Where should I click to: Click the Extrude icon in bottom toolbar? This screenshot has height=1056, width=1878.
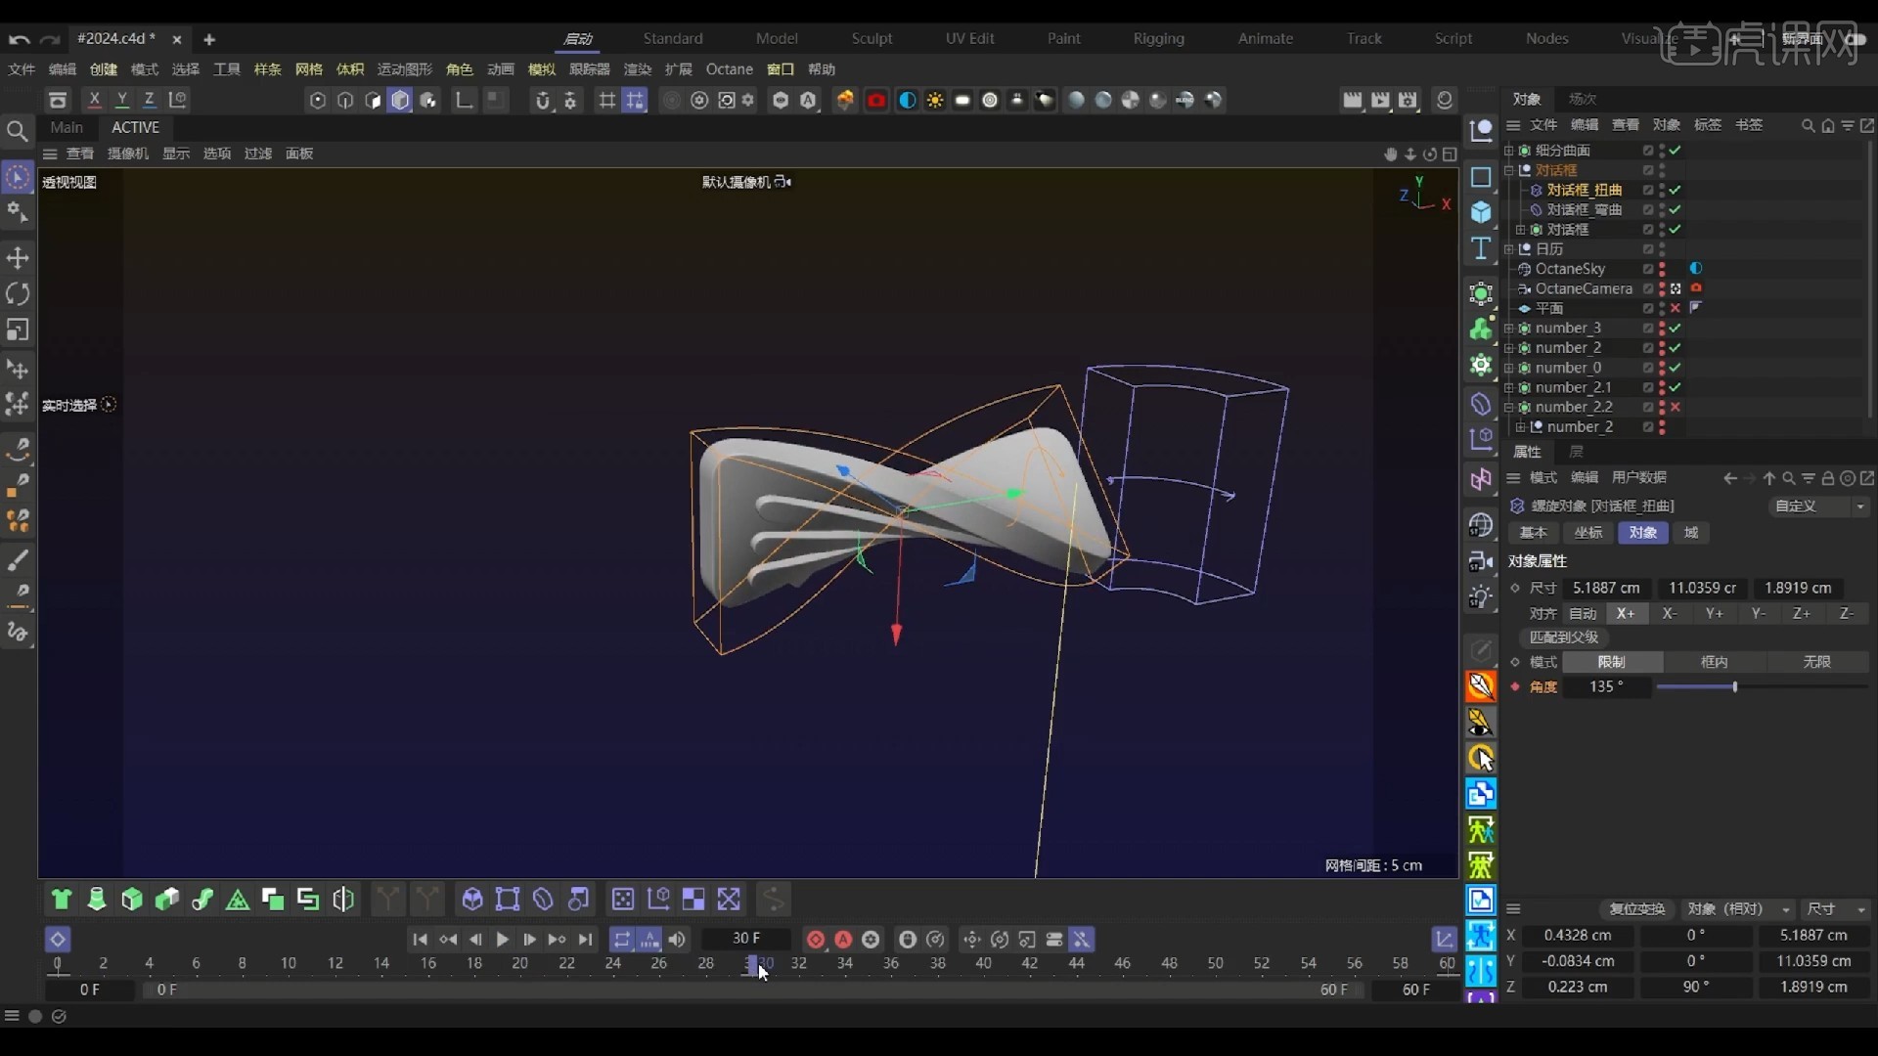[x=132, y=900]
